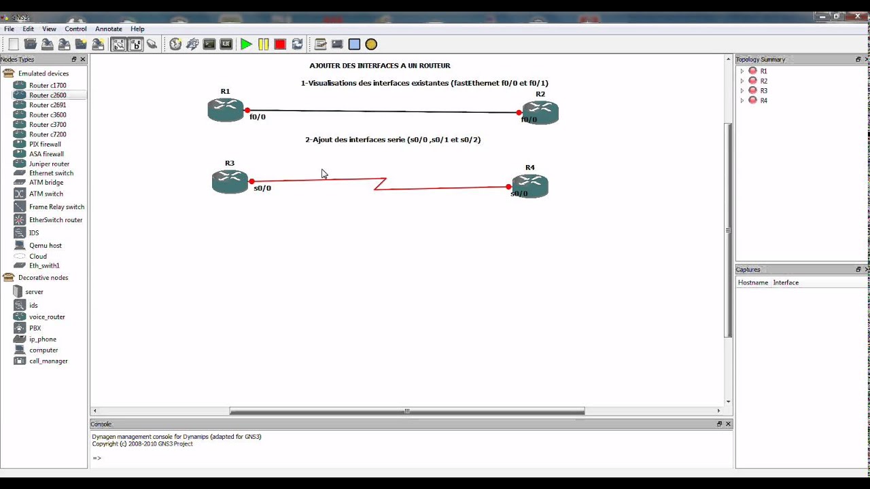
Task: Click router R2 on the canvas
Action: coord(540,112)
